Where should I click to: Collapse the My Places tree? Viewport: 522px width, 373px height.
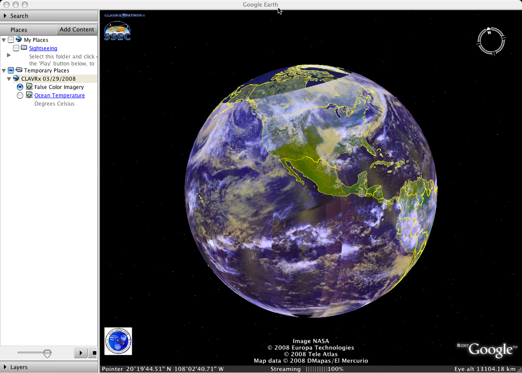(x=4, y=40)
